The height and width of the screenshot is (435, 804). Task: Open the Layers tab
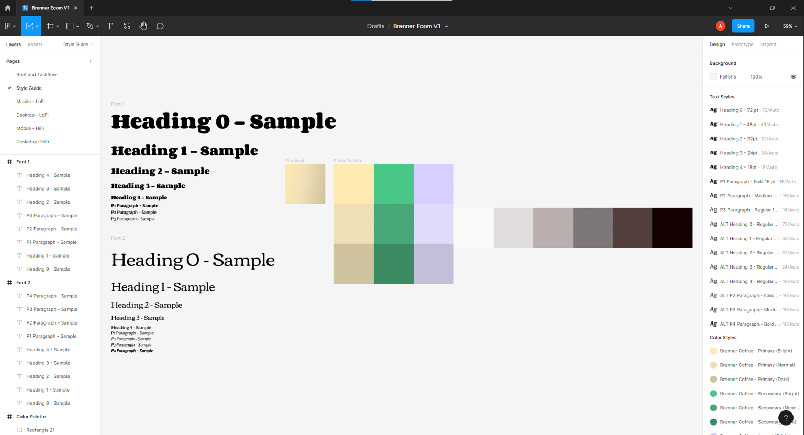(14, 44)
